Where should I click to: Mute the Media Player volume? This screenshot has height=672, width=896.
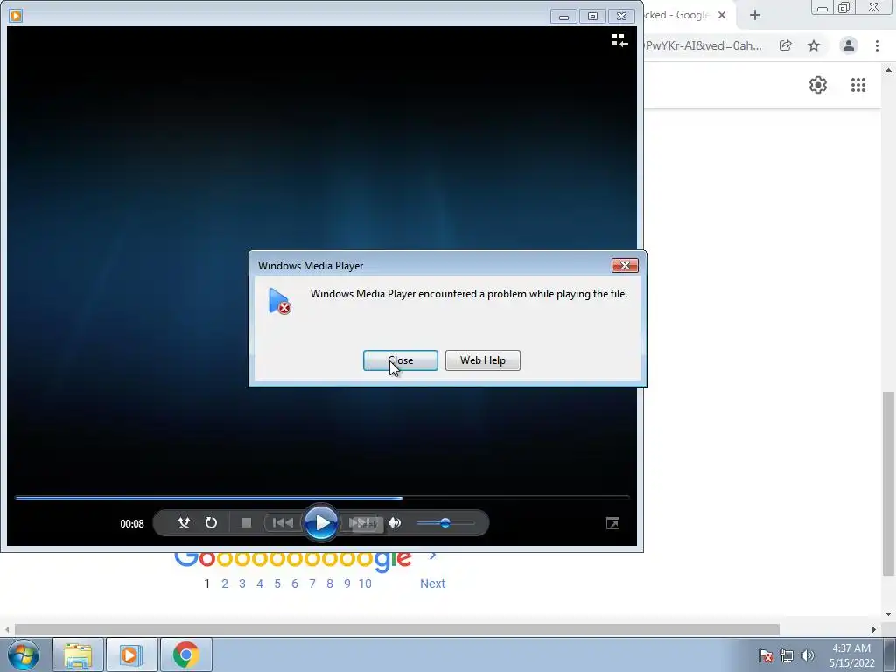tap(395, 523)
